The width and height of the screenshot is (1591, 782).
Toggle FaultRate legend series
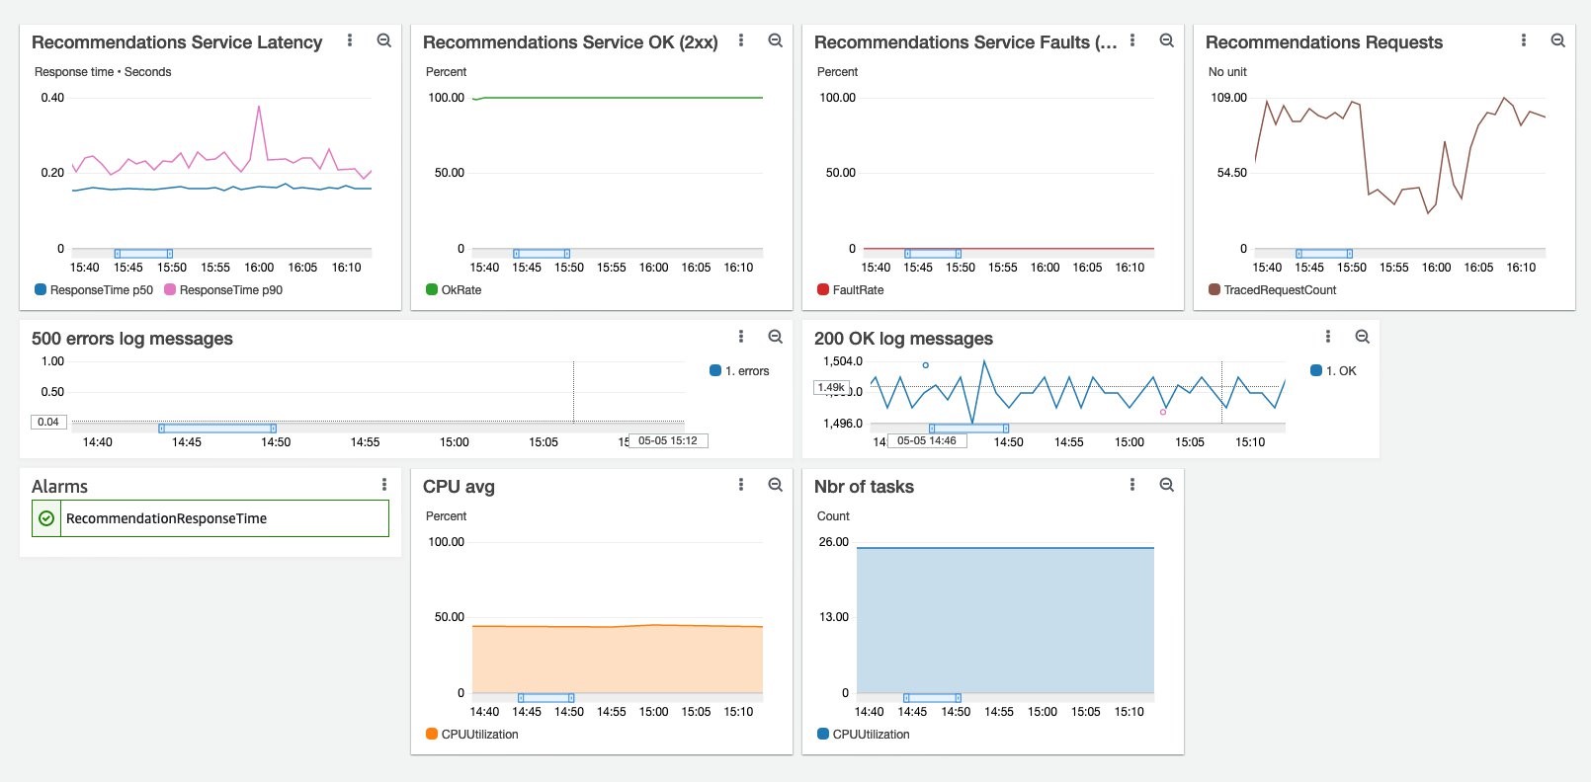(851, 290)
